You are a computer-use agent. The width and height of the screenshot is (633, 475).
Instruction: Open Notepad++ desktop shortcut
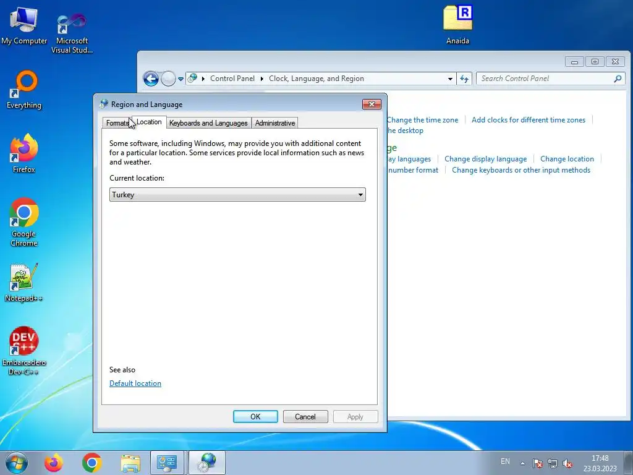point(24,283)
